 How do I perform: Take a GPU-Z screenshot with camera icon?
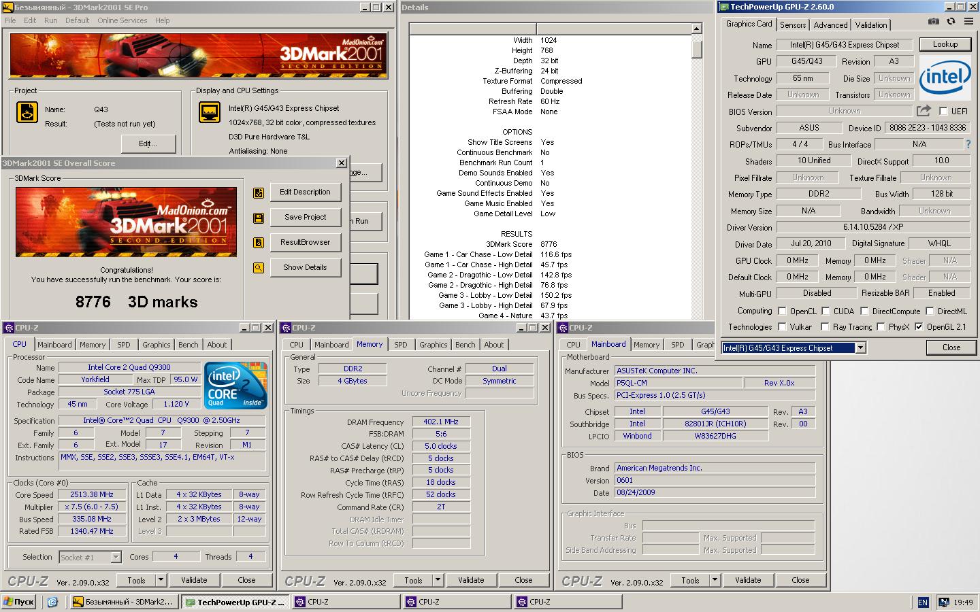click(934, 22)
